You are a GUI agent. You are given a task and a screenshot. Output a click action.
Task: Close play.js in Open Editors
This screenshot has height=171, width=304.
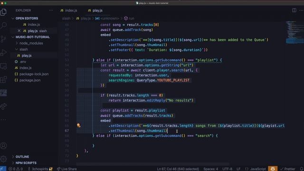(x=19, y=30)
